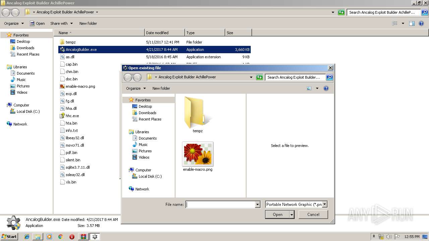Click New folder in Explorer toolbar
The height and width of the screenshot is (241, 429).
coord(88,23)
